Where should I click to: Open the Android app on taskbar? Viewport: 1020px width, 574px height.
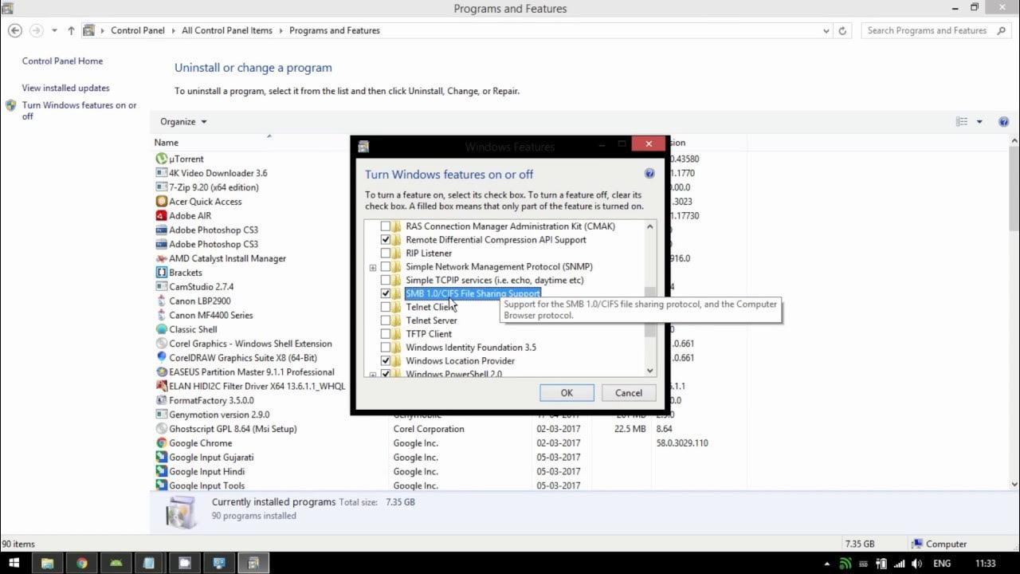pyautogui.click(x=116, y=563)
